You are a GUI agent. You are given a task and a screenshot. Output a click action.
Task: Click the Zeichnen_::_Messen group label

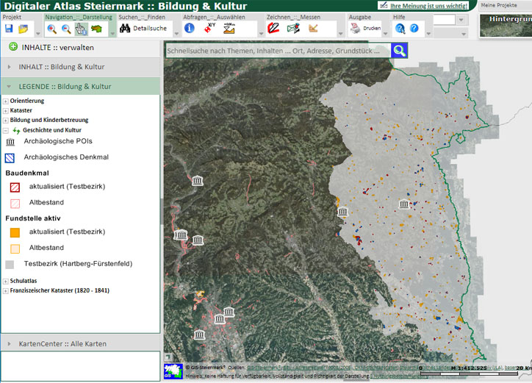pyautogui.click(x=293, y=17)
